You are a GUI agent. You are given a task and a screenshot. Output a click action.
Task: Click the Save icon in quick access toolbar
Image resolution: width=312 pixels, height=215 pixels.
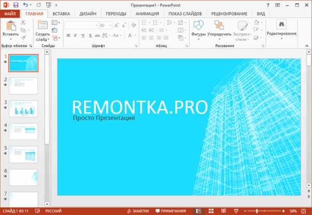tap(16, 5)
